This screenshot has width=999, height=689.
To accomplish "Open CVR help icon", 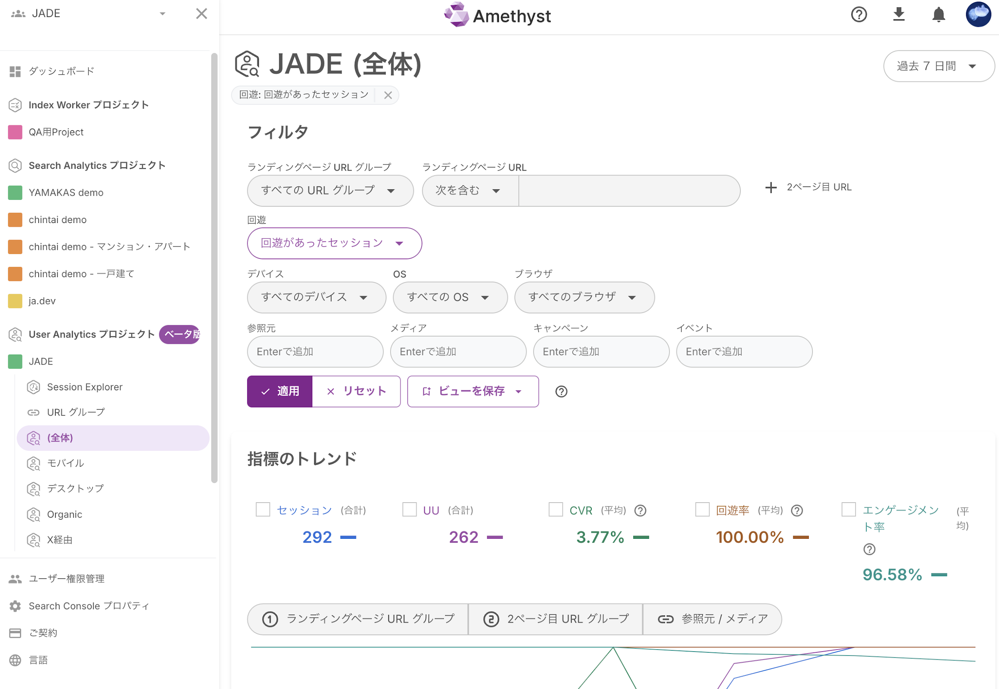I will [x=640, y=511].
